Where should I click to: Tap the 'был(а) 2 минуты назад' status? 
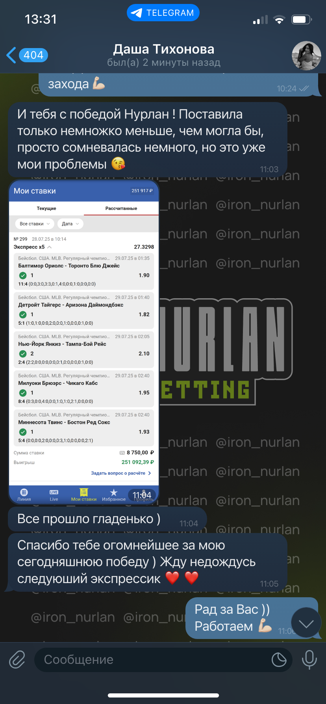(x=164, y=63)
